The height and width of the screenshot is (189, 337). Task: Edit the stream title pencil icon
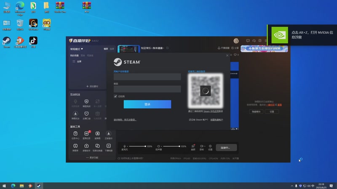click(167, 48)
